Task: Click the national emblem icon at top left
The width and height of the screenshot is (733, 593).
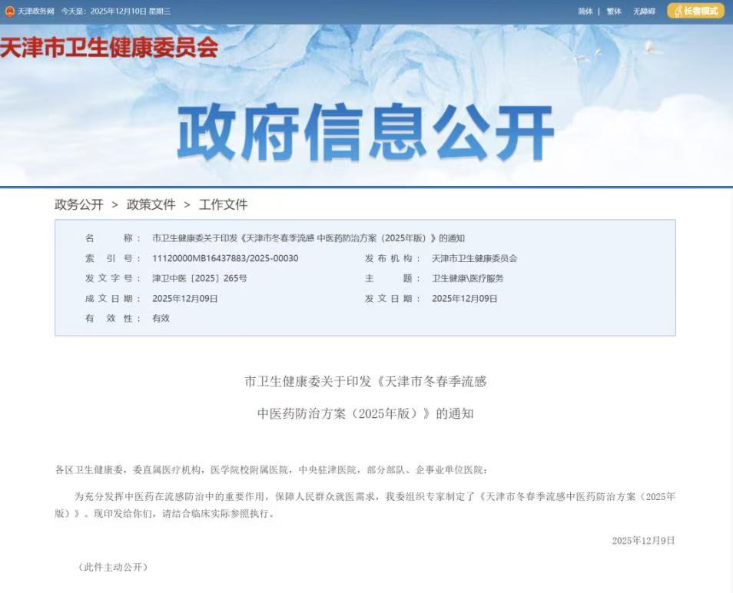Action: 10,12
